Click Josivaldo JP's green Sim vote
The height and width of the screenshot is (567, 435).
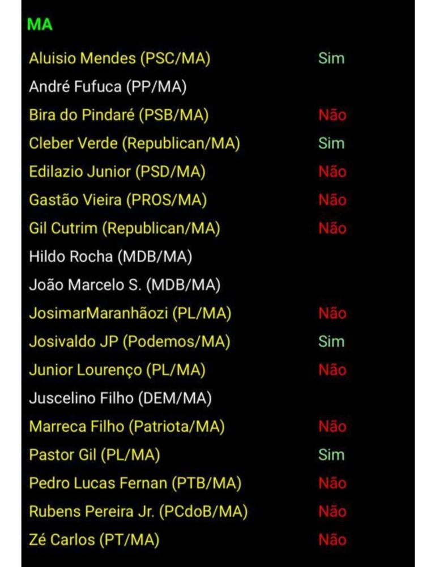[x=331, y=342]
